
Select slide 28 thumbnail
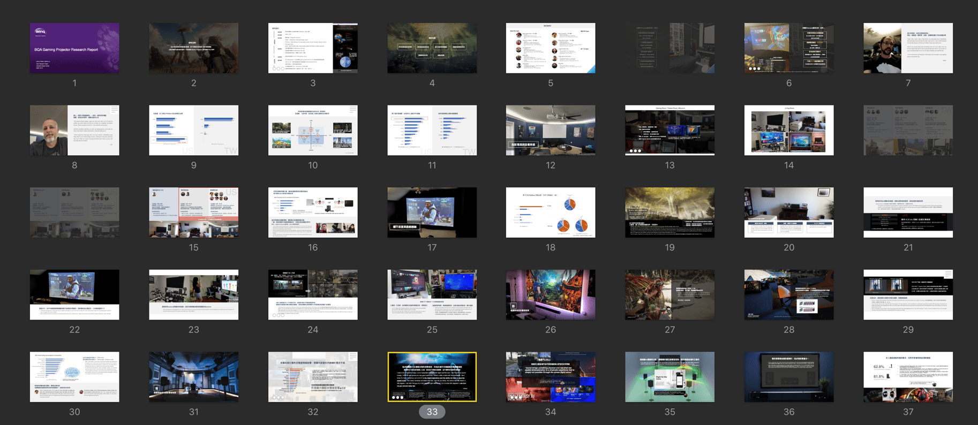pos(789,294)
